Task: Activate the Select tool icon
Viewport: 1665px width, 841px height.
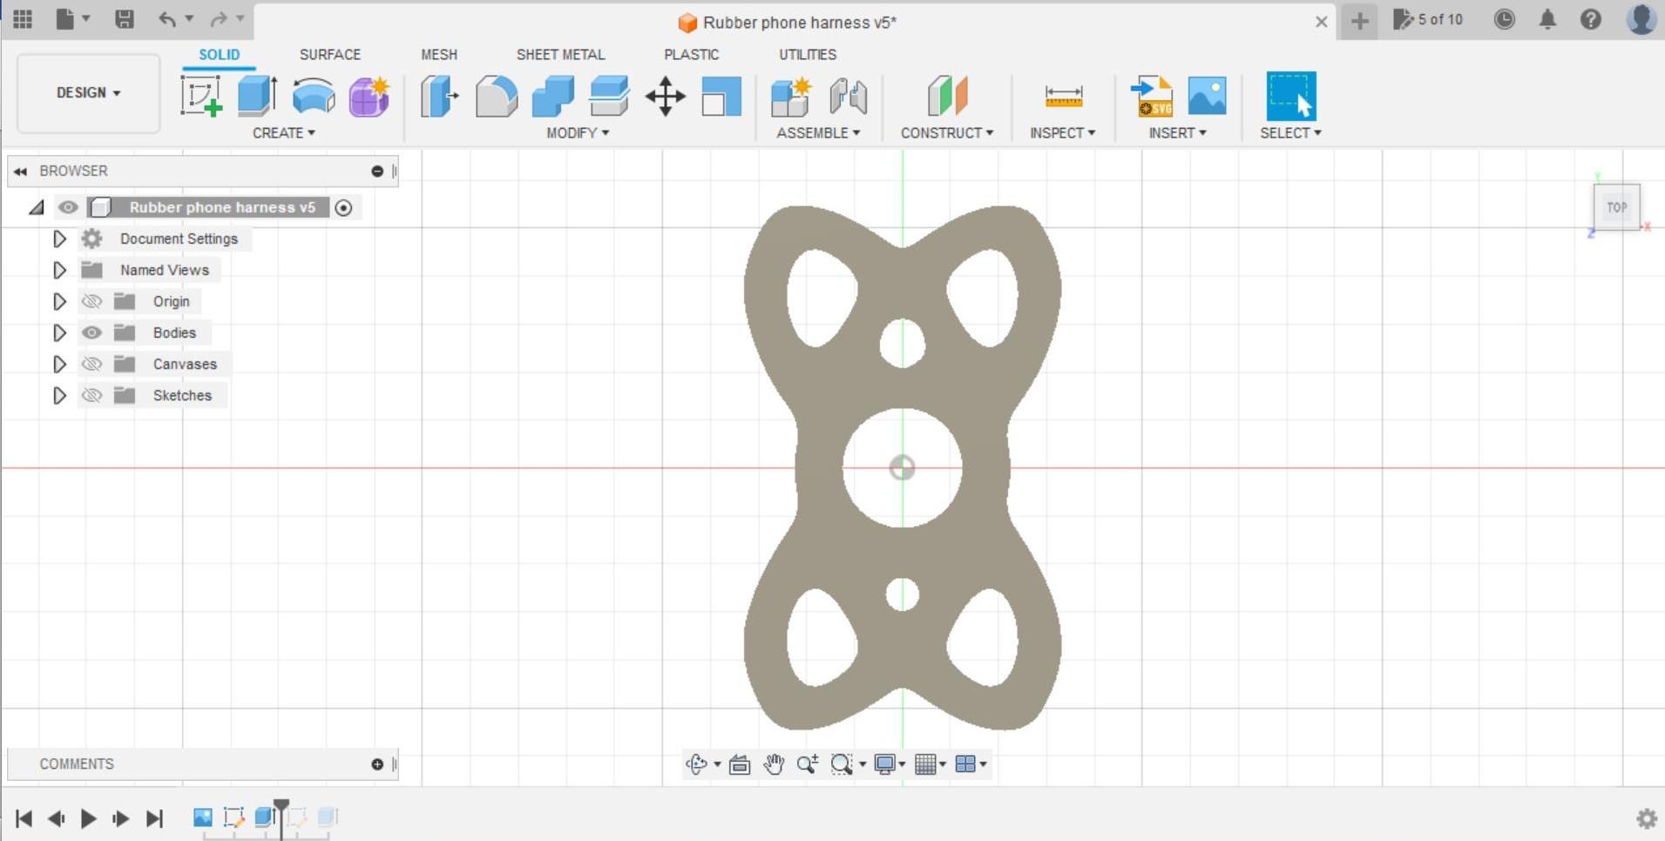Action: [1291, 96]
